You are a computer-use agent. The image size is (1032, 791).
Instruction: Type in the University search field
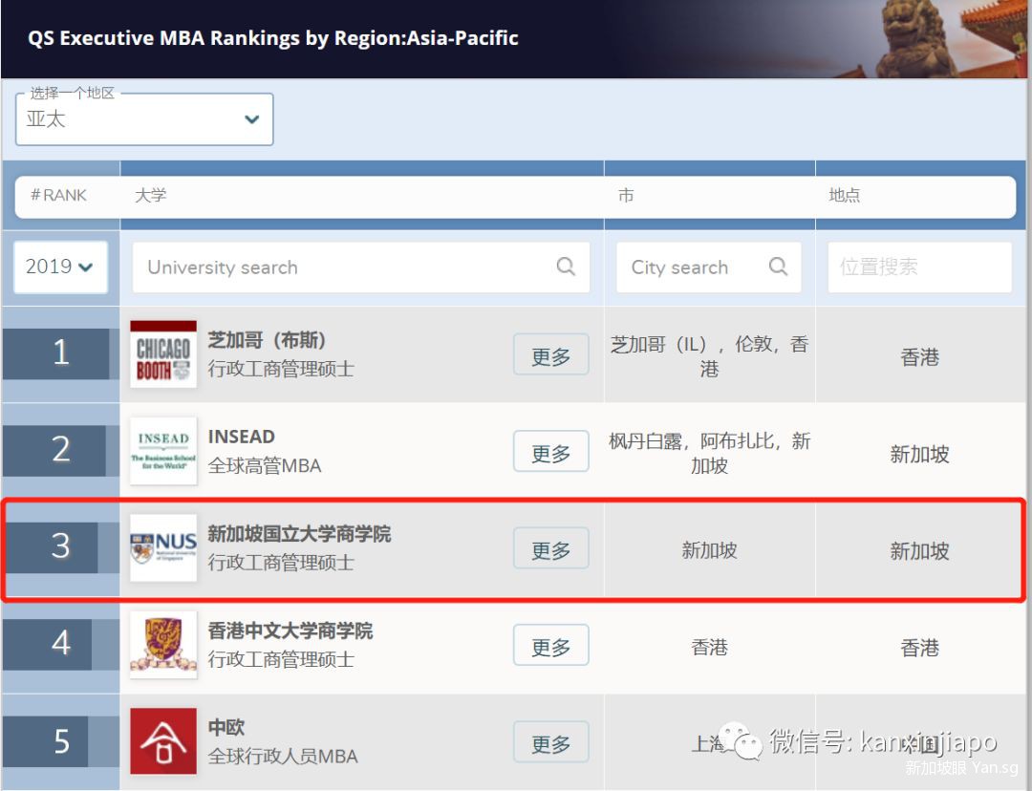pos(344,267)
